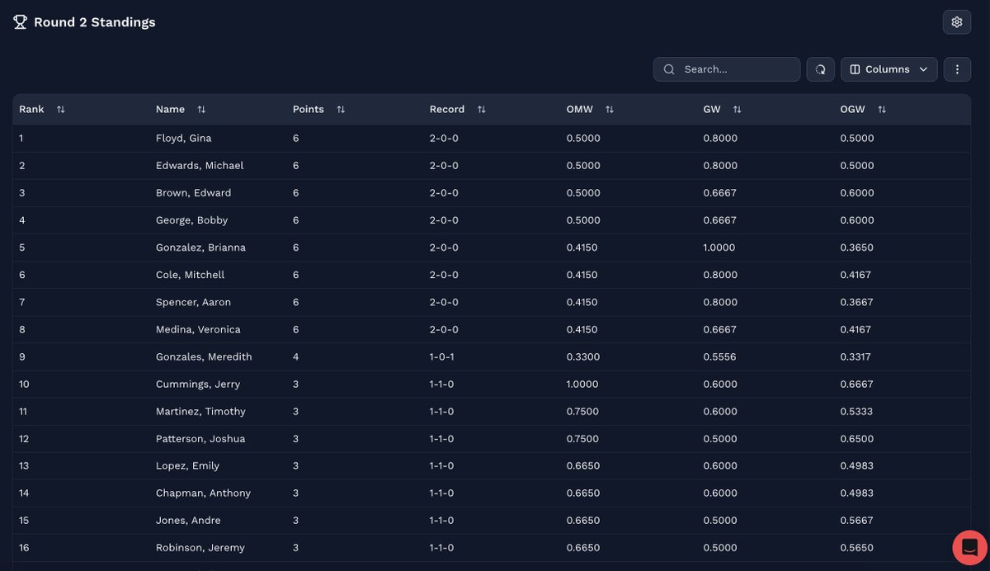Image resolution: width=990 pixels, height=571 pixels.
Task: Click the magnifier icon in the search box
Action: tap(669, 69)
